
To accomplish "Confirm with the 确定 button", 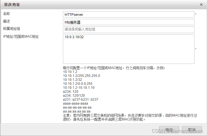I will pyautogui.click(x=169, y=129).
